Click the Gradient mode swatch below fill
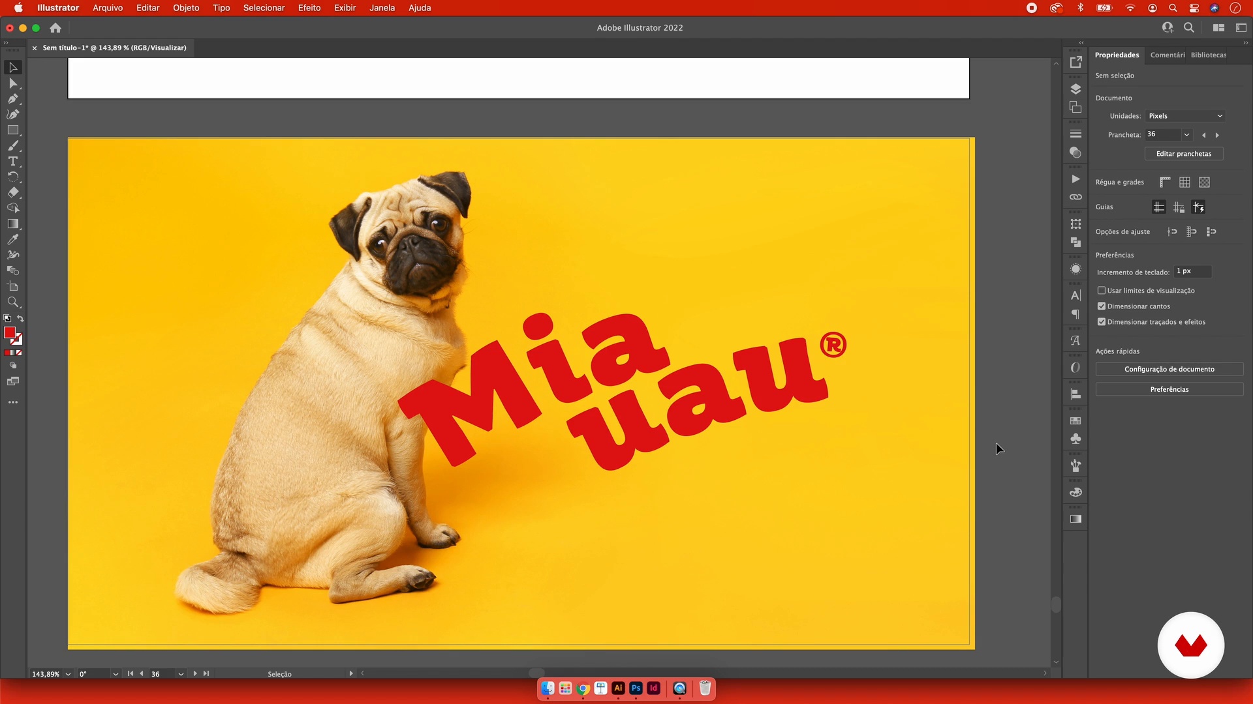The width and height of the screenshot is (1253, 704). (13, 353)
